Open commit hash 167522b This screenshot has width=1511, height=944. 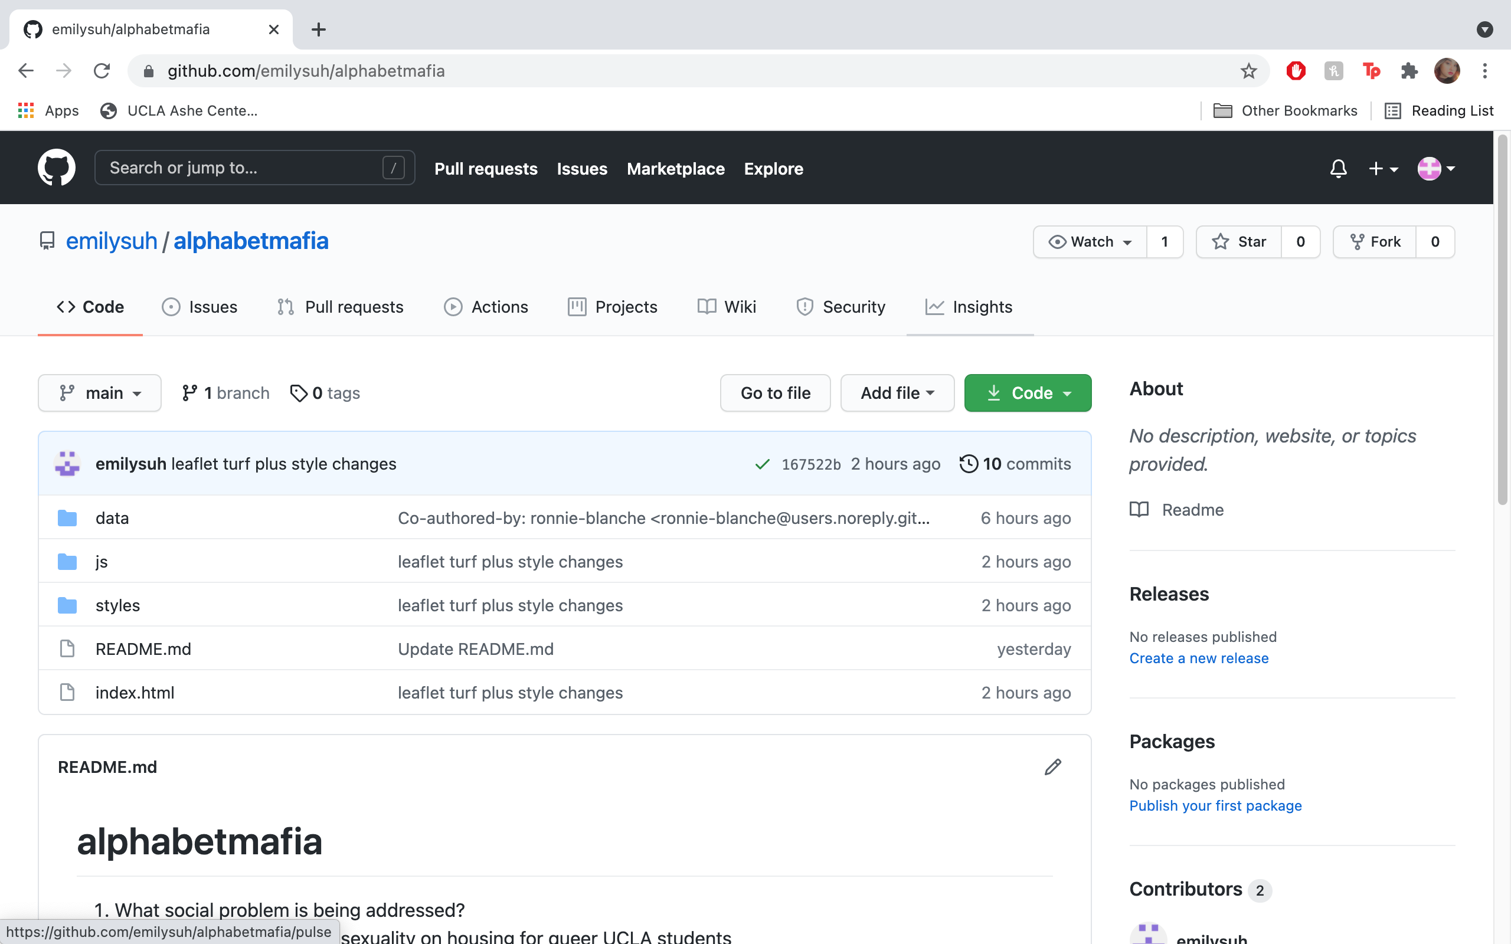click(x=811, y=464)
